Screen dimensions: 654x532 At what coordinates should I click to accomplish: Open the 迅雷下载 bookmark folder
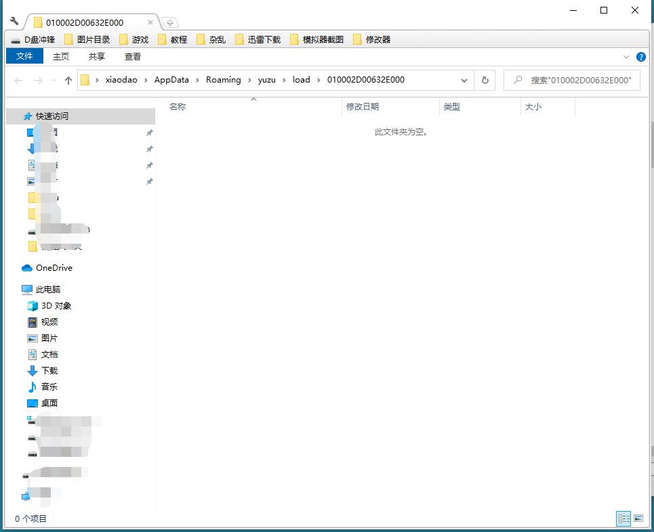click(x=258, y=39)
